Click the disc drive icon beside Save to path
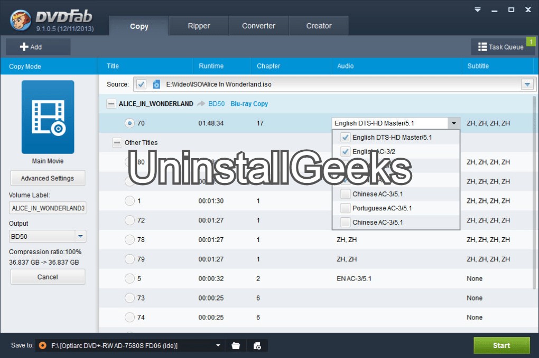The image size is (539, 358). (43, 345)
